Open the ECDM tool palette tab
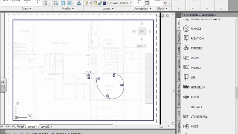The height and width of the screenshot is (134, 238). click(179, 25)
